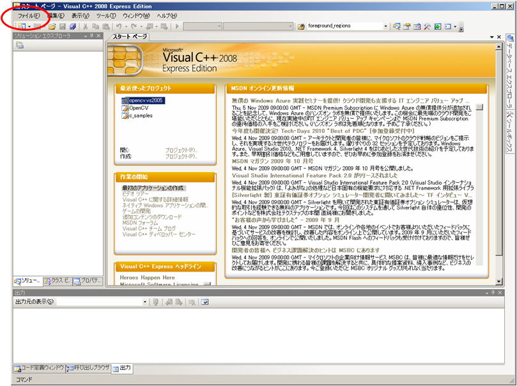Click 最初のアプリケーションの作成 link
The image size is (517, 386).
[x=153, y=189]
